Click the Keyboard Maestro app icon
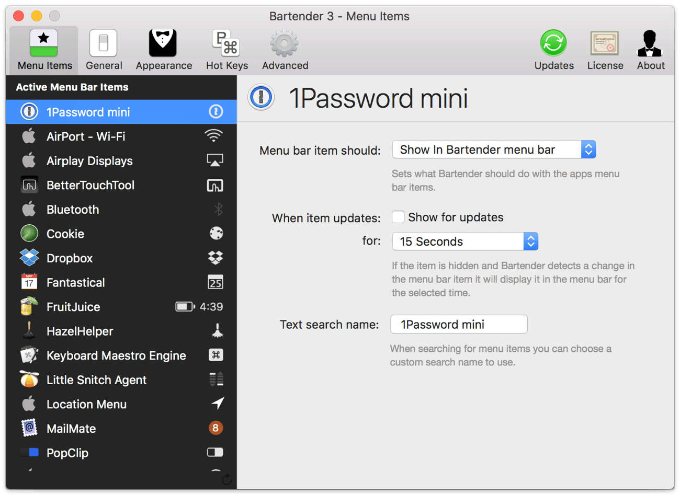This screenshot has height=495, width=680. (x=29, y=355)
